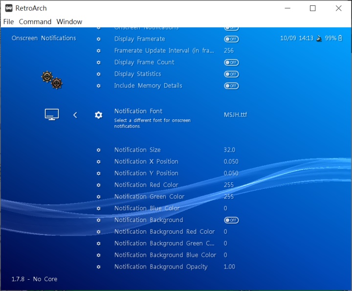Image resolution: width=352 pixels, height=291 pixels.
Task: Select Notification Y Position entry
Action: coord(146,173)
